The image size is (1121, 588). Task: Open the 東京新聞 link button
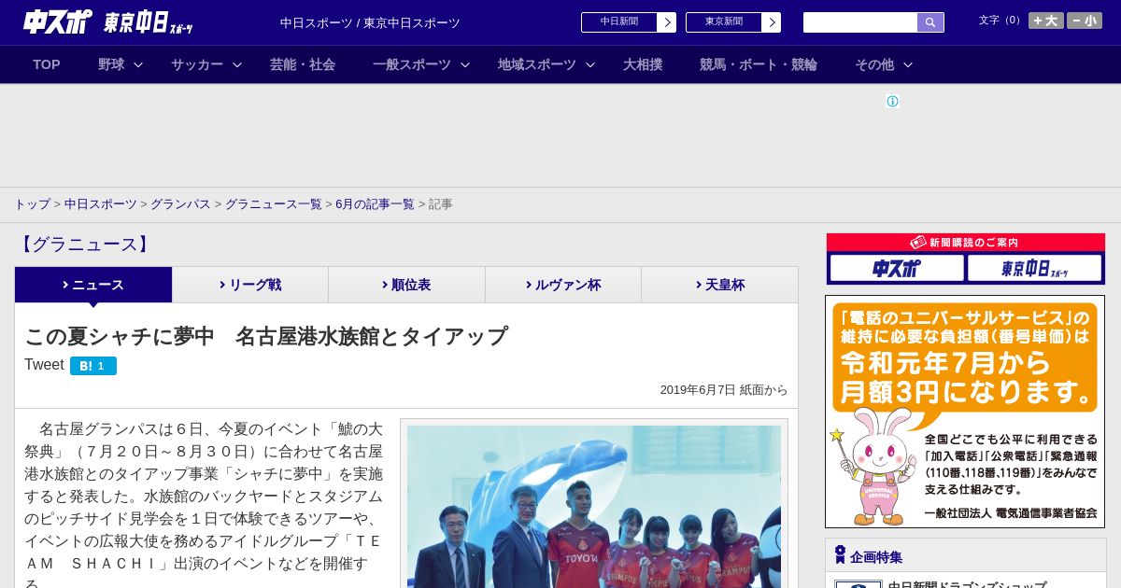point(733,22)
